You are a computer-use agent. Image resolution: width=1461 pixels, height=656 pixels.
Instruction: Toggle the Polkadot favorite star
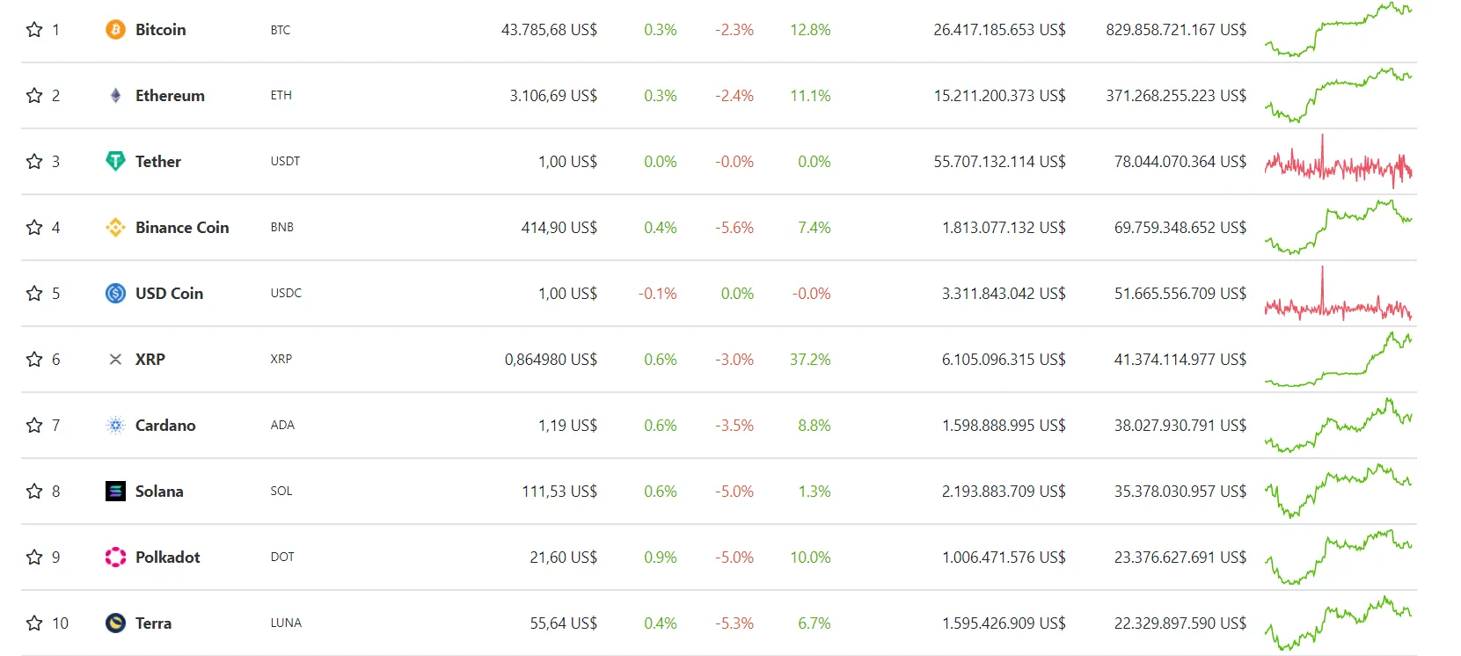click(34, 558)
